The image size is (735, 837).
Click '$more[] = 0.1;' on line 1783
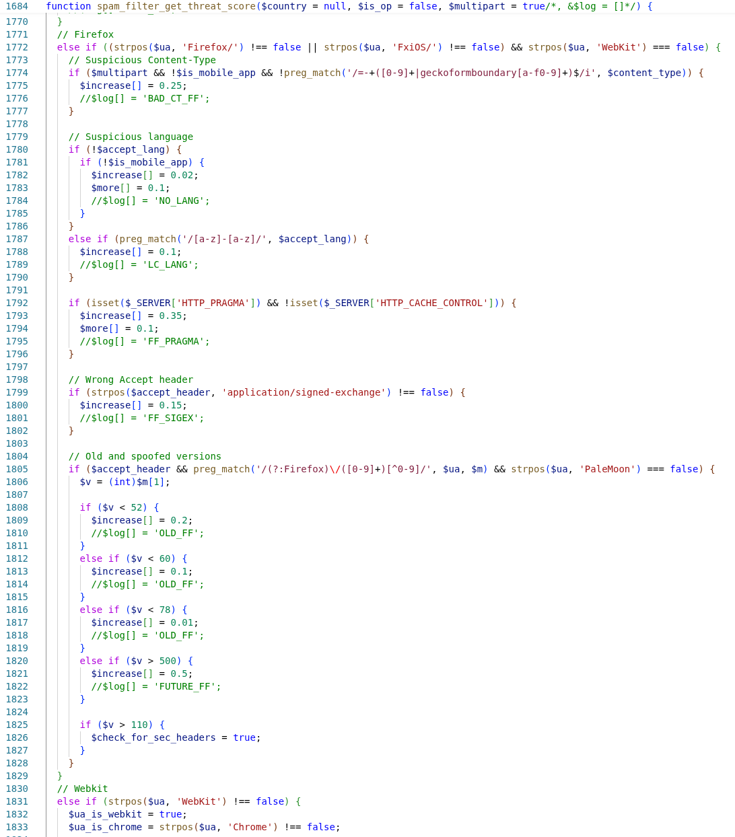(x=131, y=188)
